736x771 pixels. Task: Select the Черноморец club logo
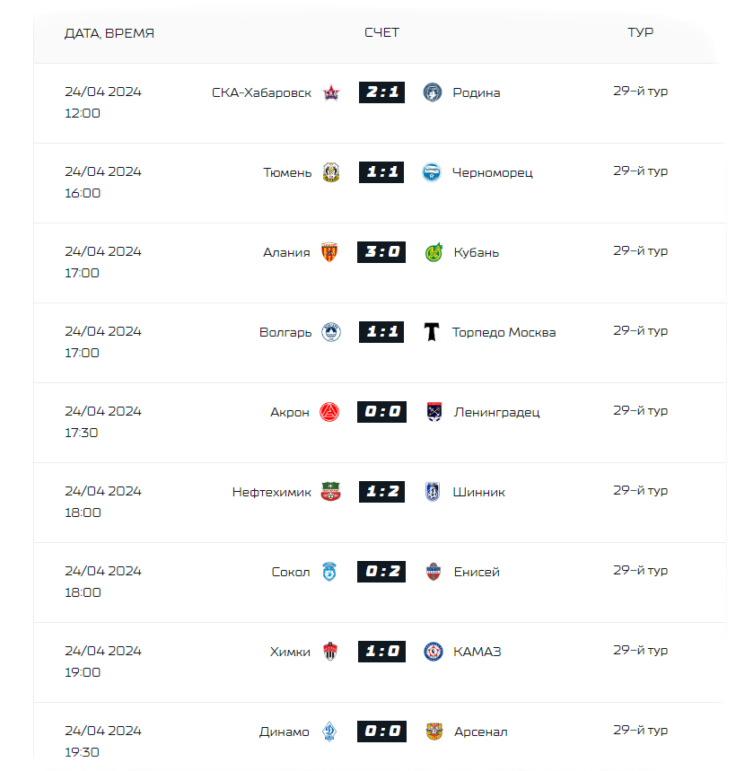432,172
